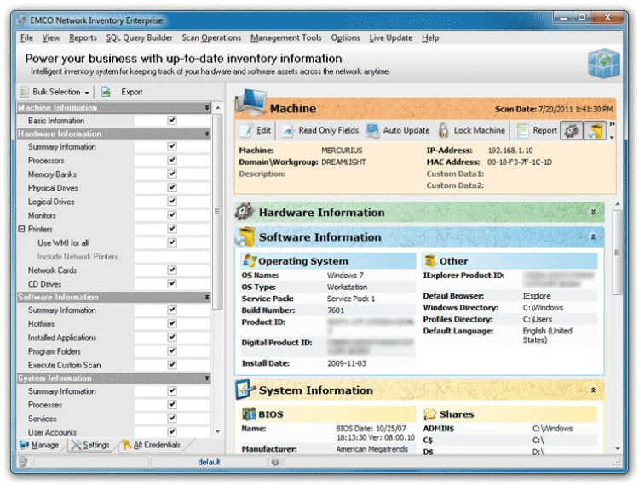Click the Other section icon
The height and width of the screenshot is (484, 639).
coord(430,260)
